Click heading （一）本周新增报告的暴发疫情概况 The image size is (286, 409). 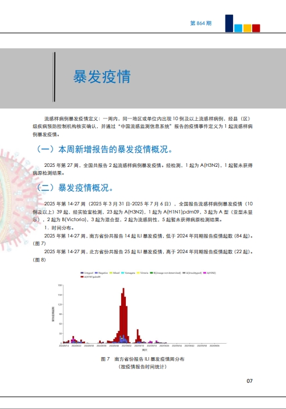click(103, 149)
